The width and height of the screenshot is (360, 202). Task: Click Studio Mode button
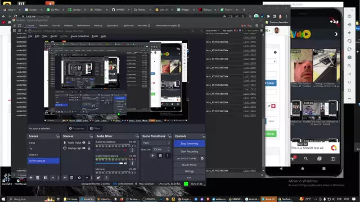(189, 165)
